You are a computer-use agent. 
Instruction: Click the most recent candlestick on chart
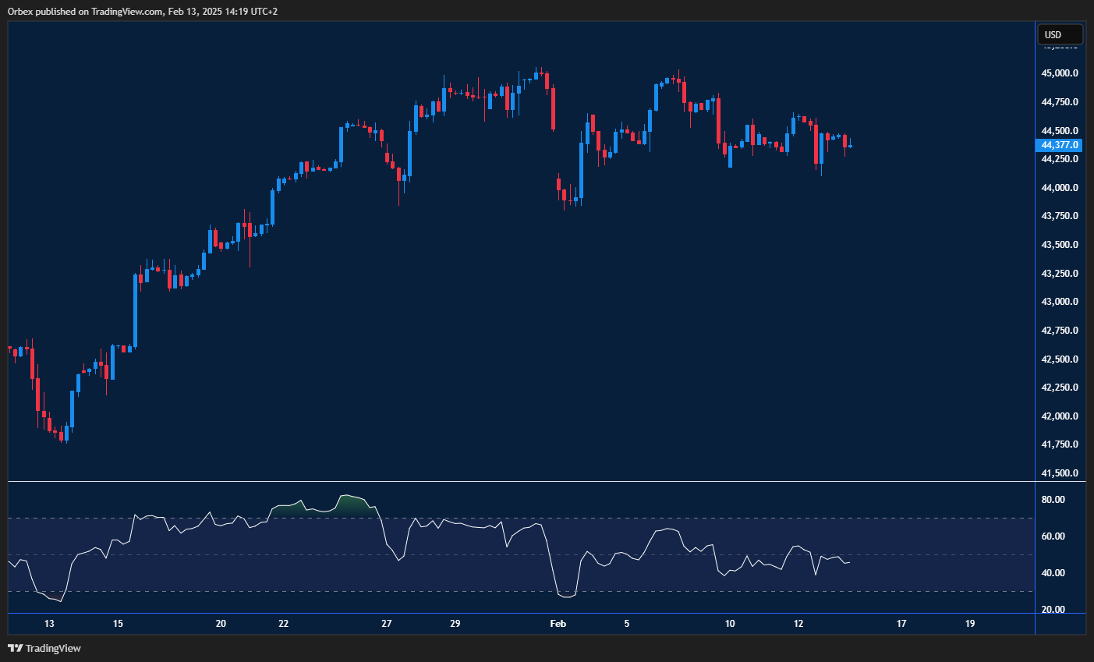point(850,145)
